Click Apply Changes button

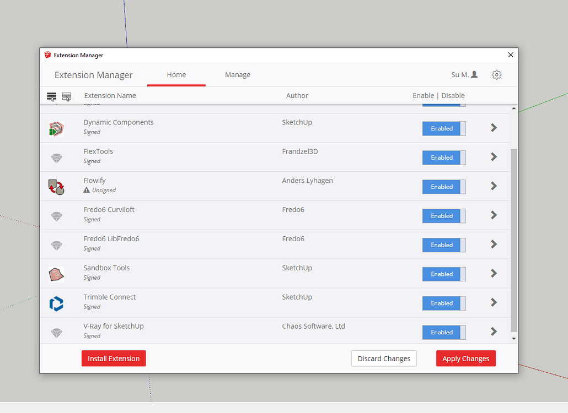pos(466,358)
